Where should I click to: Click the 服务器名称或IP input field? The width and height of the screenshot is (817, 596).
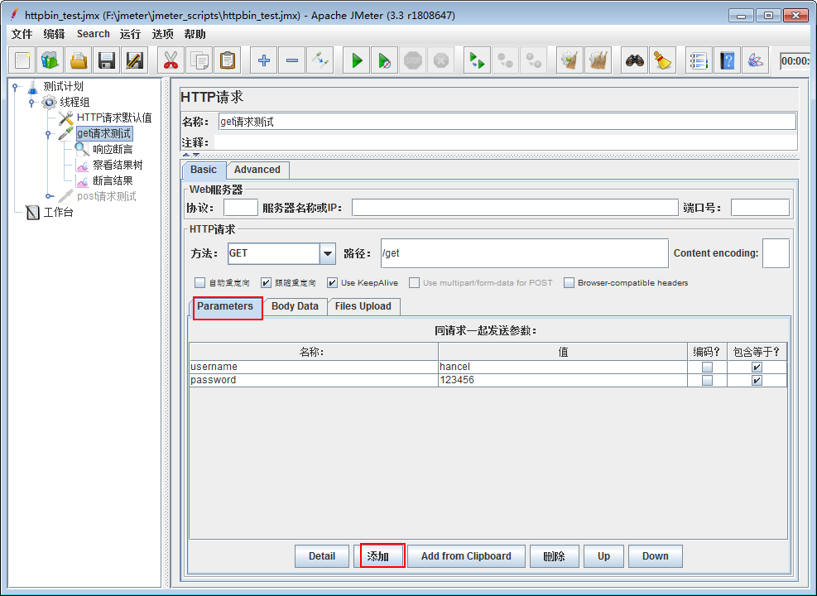click(515, 208)
